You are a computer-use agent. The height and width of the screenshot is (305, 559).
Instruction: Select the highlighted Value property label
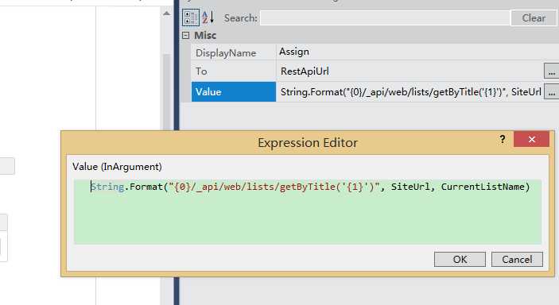(x=234, y=92)
